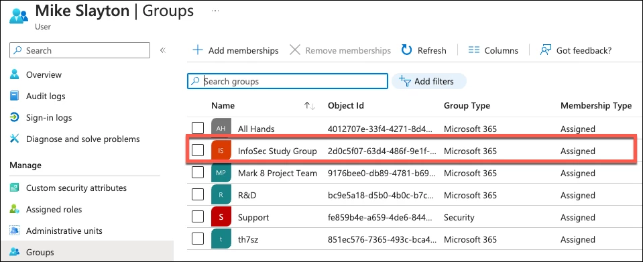The image size is (643, 262).
Task: Sort groups by Name column arrows
Action: (x=310, y=106)
